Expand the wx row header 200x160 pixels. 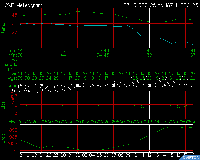(14, 60)
